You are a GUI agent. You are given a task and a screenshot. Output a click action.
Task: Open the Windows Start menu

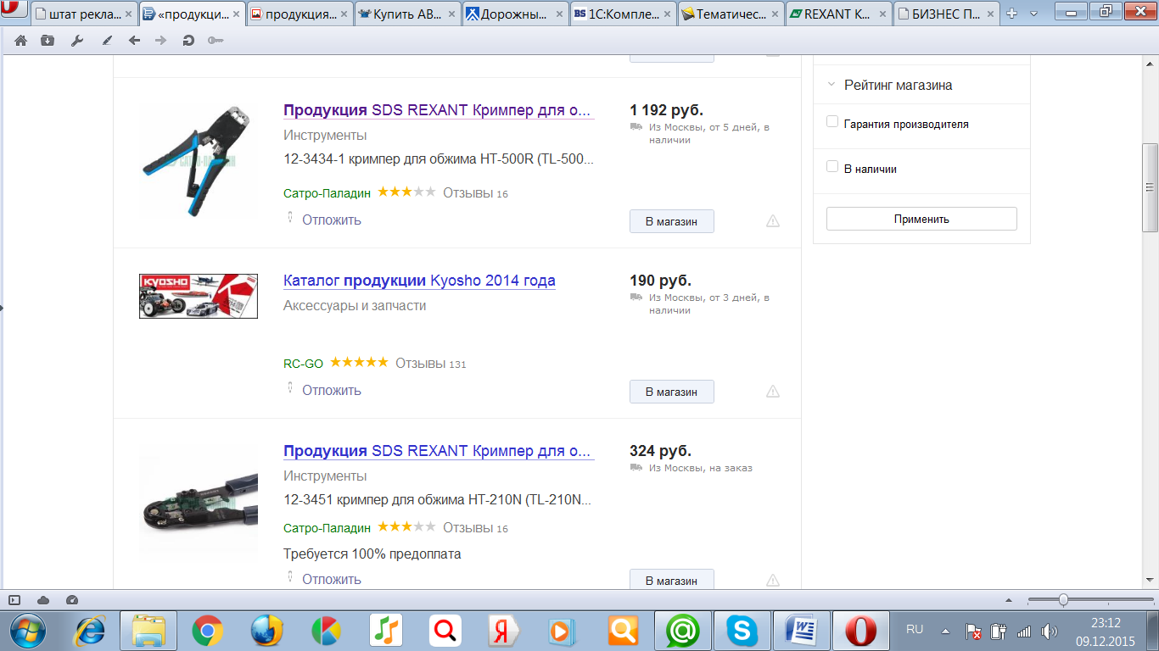click(27, 631)
